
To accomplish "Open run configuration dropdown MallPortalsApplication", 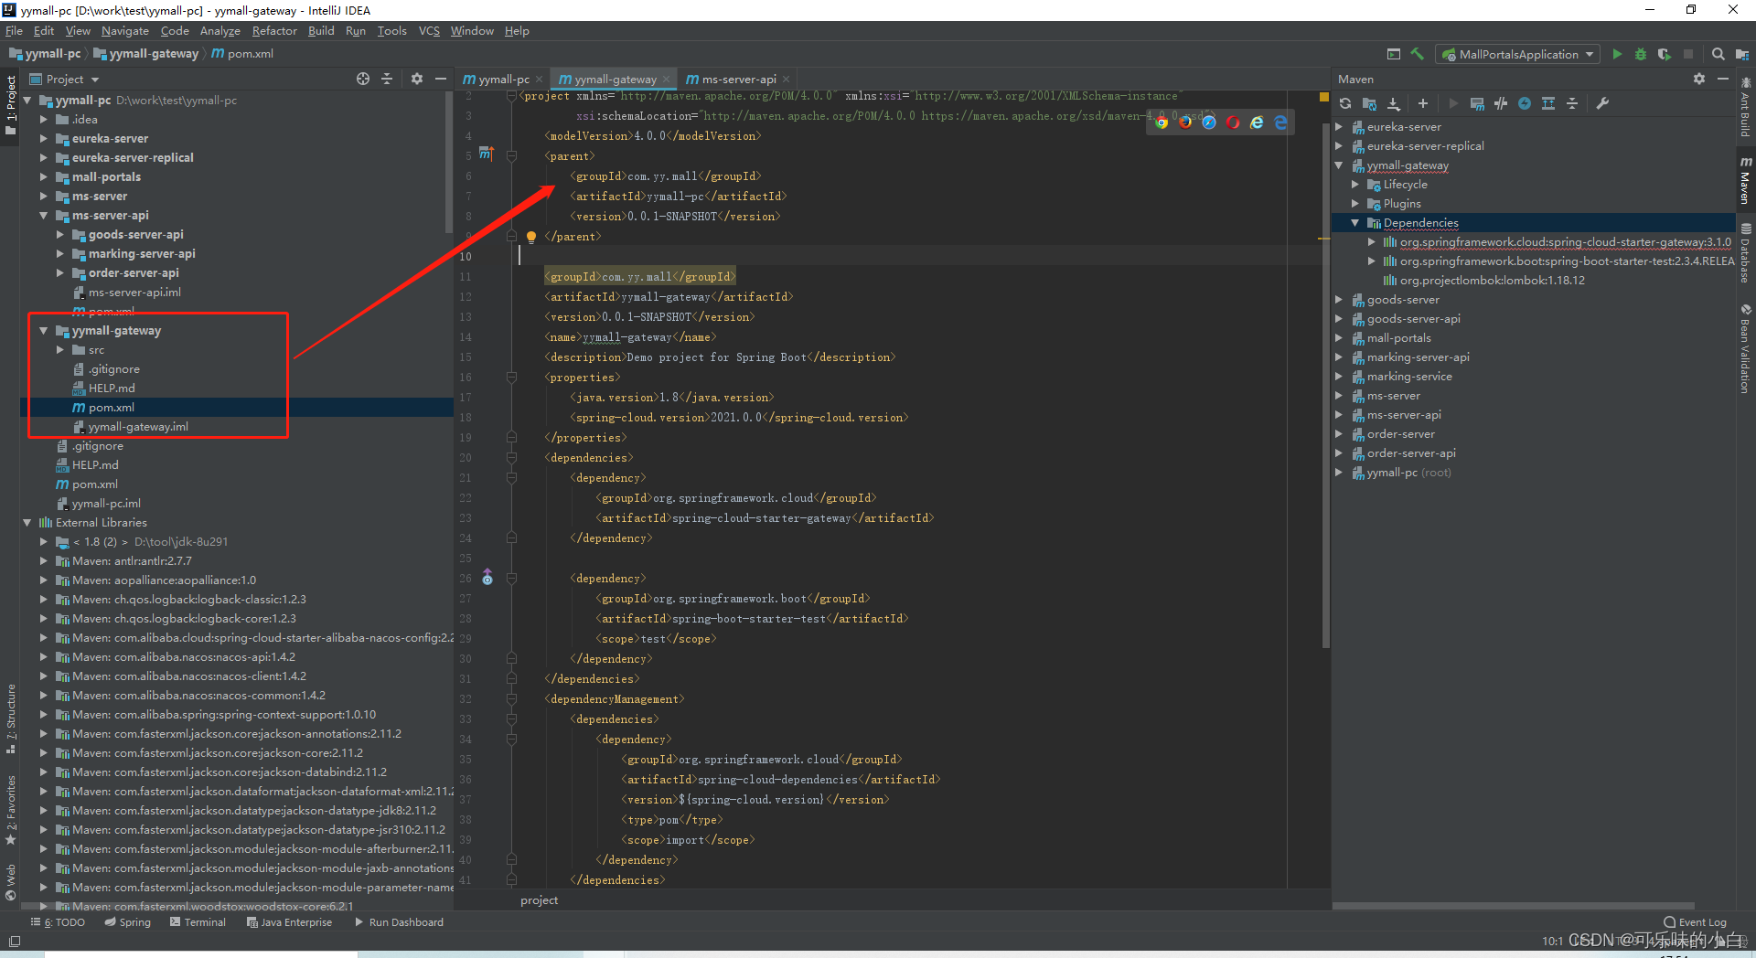I will (x=1518, y=54).
